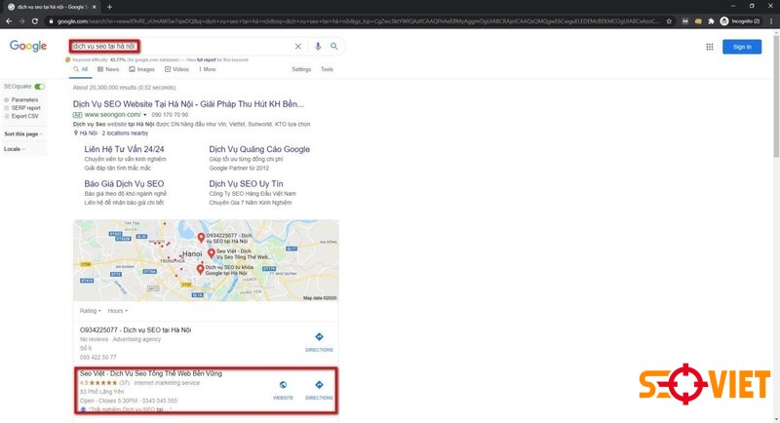Open the Dịch Vụ SEO Uy Tín sitelink
Screen dimensions: 780x423
246,184
